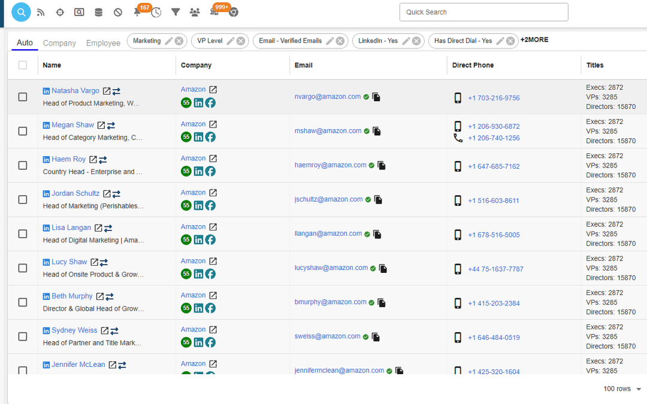Click the funnel filter icon
This screenshot has height=404, width=647.
pyautogui.click(x=176, y=12)
